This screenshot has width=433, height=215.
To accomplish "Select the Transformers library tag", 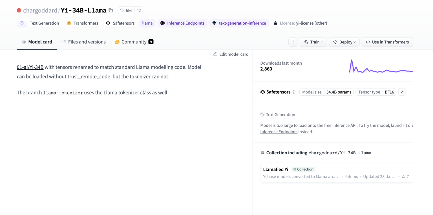I will pyautogui.click(x=82, y=23).
